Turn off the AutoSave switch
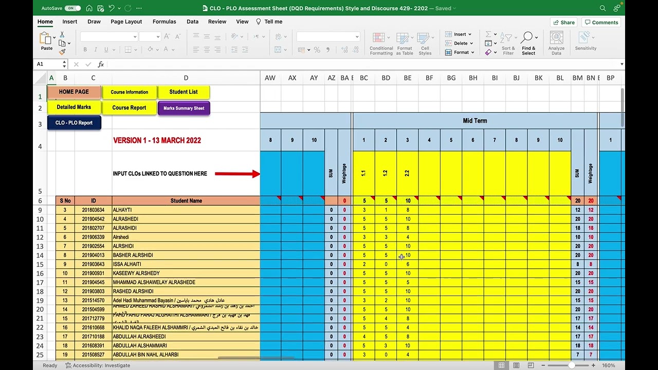Image resolution: width=658 pixels, height=370 pixels. pos(72,8)
